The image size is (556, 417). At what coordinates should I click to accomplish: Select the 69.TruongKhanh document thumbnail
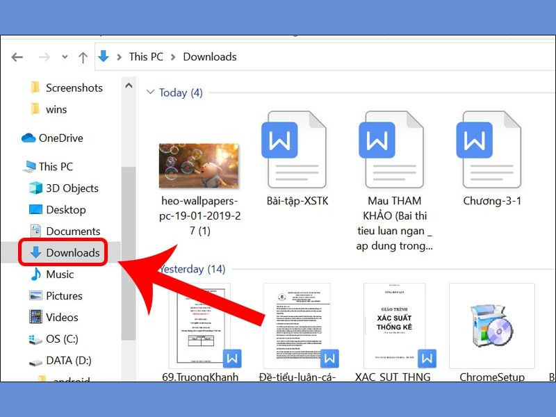tap(200, 326)
